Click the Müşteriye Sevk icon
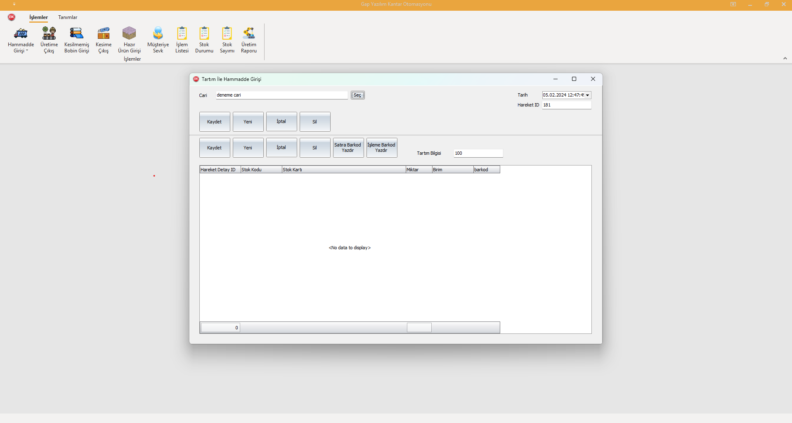Viewport: 792px width, 423px height. tap(158, 34)
